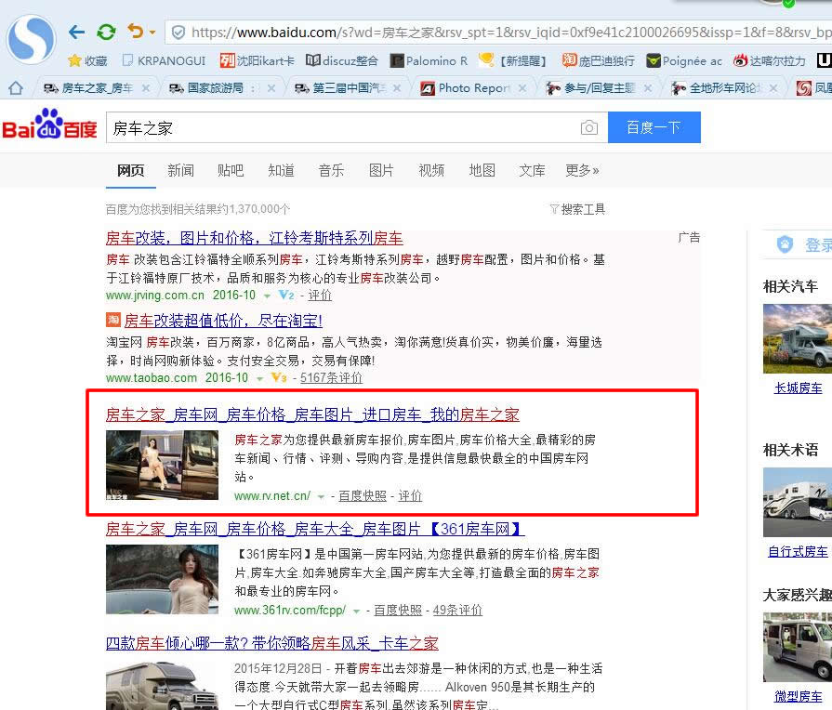Click the 百度一下 search button

coord(654,127)
